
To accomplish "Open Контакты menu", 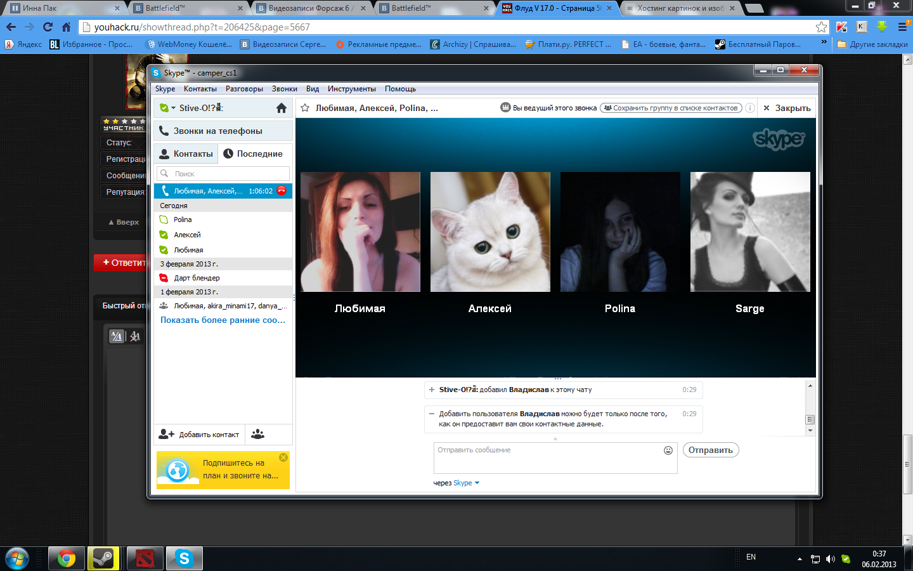I will [200, 89].
